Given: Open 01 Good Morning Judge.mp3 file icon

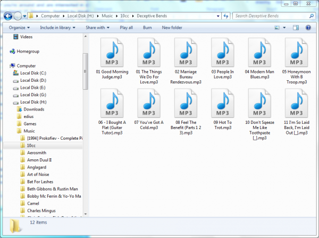Looking at the screenshot, I should [112, 53].
